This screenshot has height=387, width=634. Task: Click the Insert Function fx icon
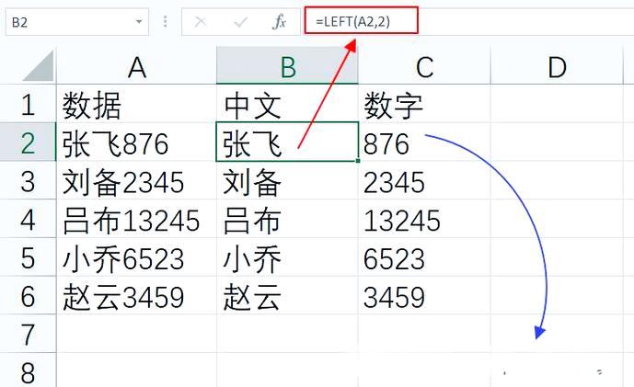[x=279, y=21]
